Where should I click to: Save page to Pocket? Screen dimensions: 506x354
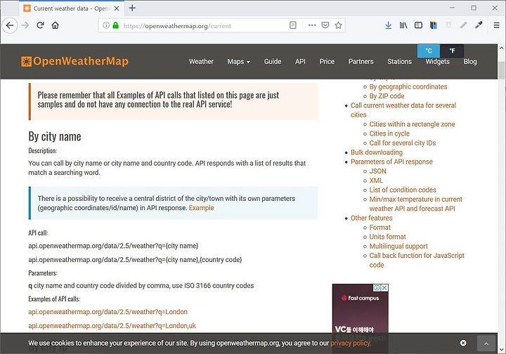pyautogui.click(x=325, y=25)
